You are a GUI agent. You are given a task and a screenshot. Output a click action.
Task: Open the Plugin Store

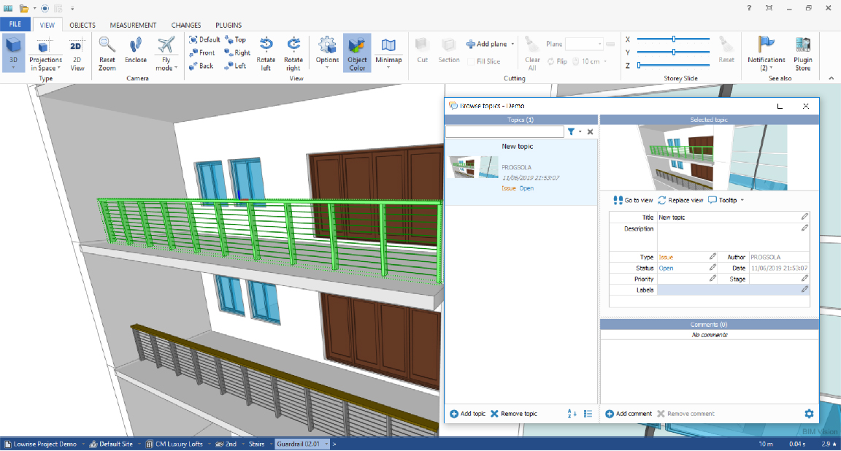point(802,53)
